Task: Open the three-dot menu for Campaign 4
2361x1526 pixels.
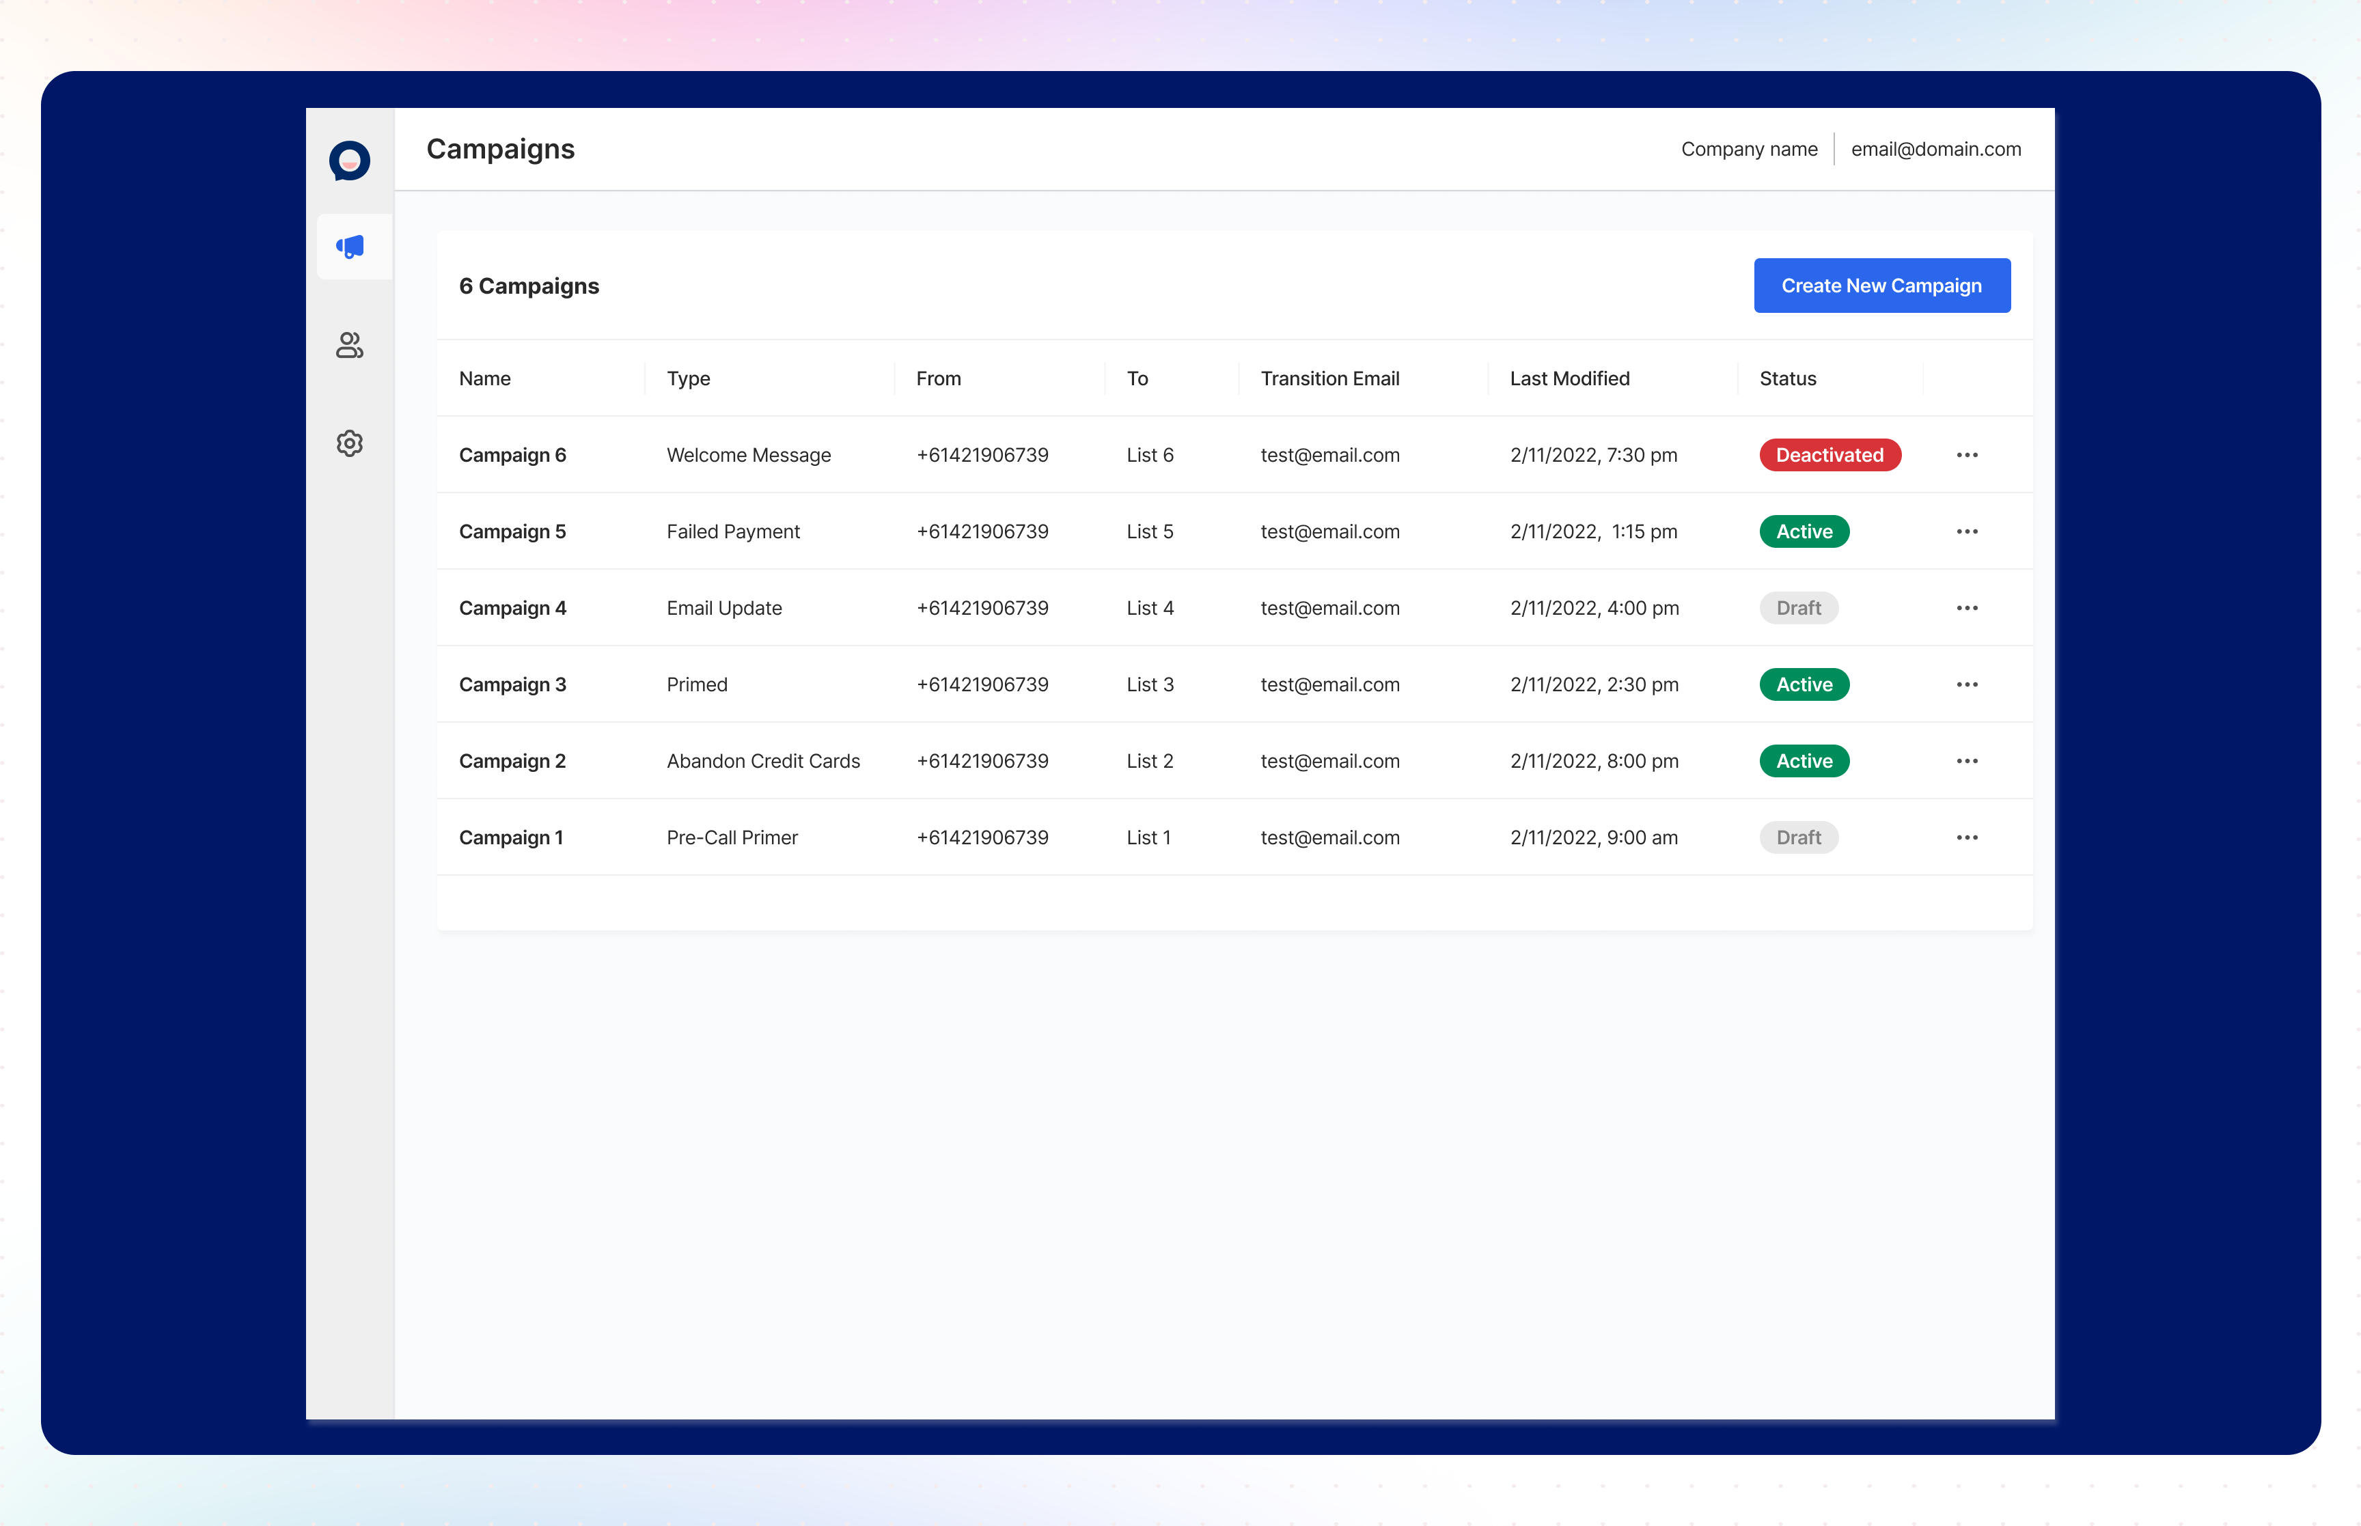Action: 1967,607
